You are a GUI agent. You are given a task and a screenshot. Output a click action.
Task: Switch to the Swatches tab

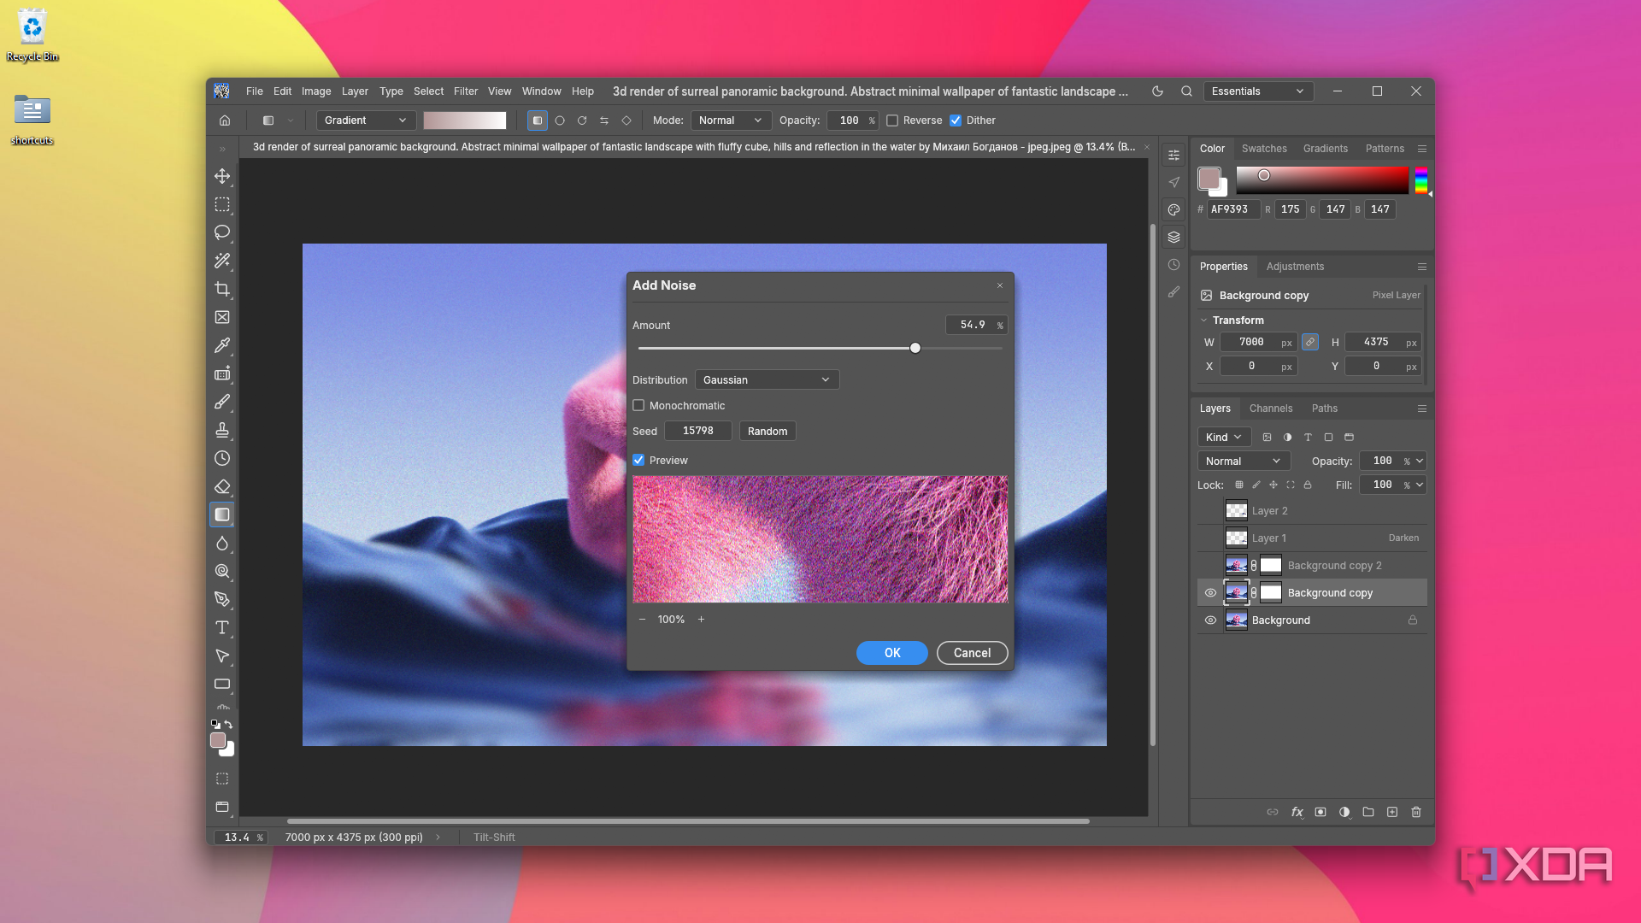pos(1264,149)
